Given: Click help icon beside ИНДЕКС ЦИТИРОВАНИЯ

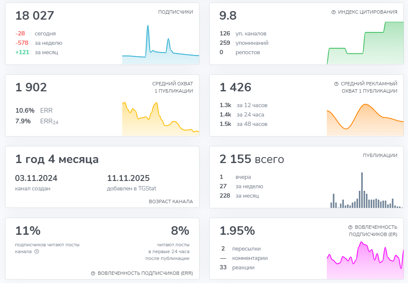Looking at the screenshot, I should click(333, 12).
